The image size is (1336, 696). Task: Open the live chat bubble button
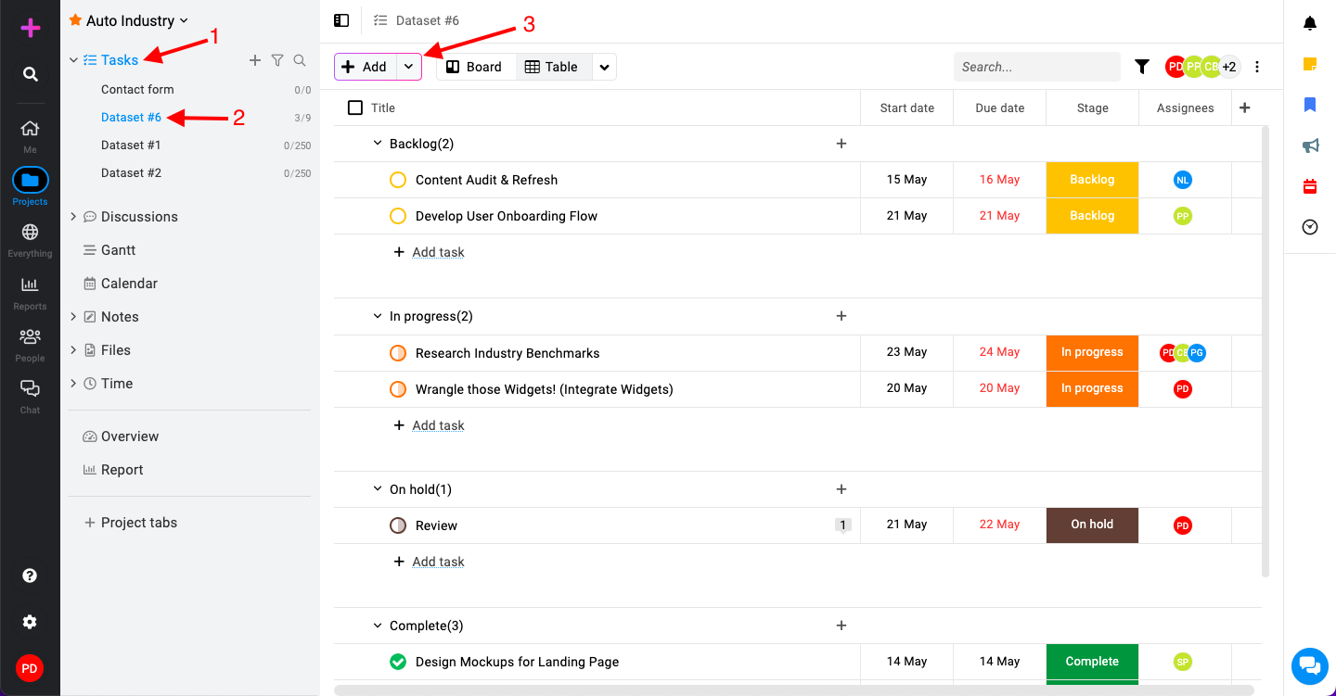pos(1310,665)
